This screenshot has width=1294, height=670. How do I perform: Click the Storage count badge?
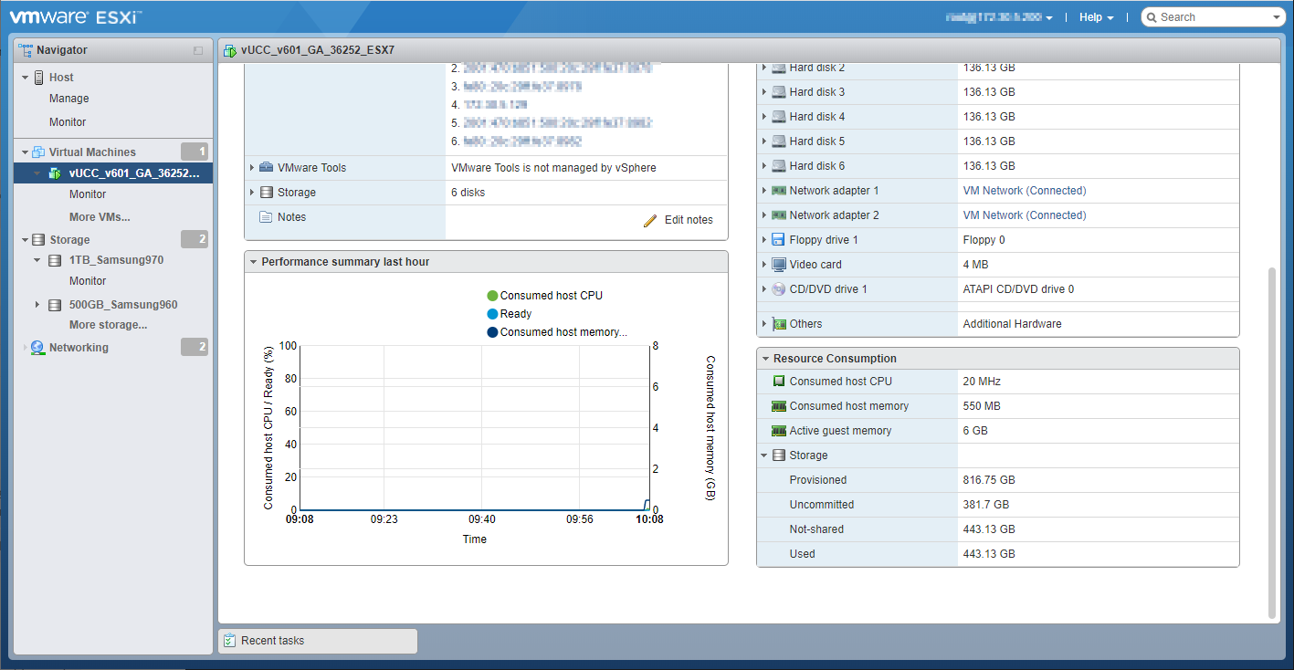pyautogui.click(x=195, y=240)
